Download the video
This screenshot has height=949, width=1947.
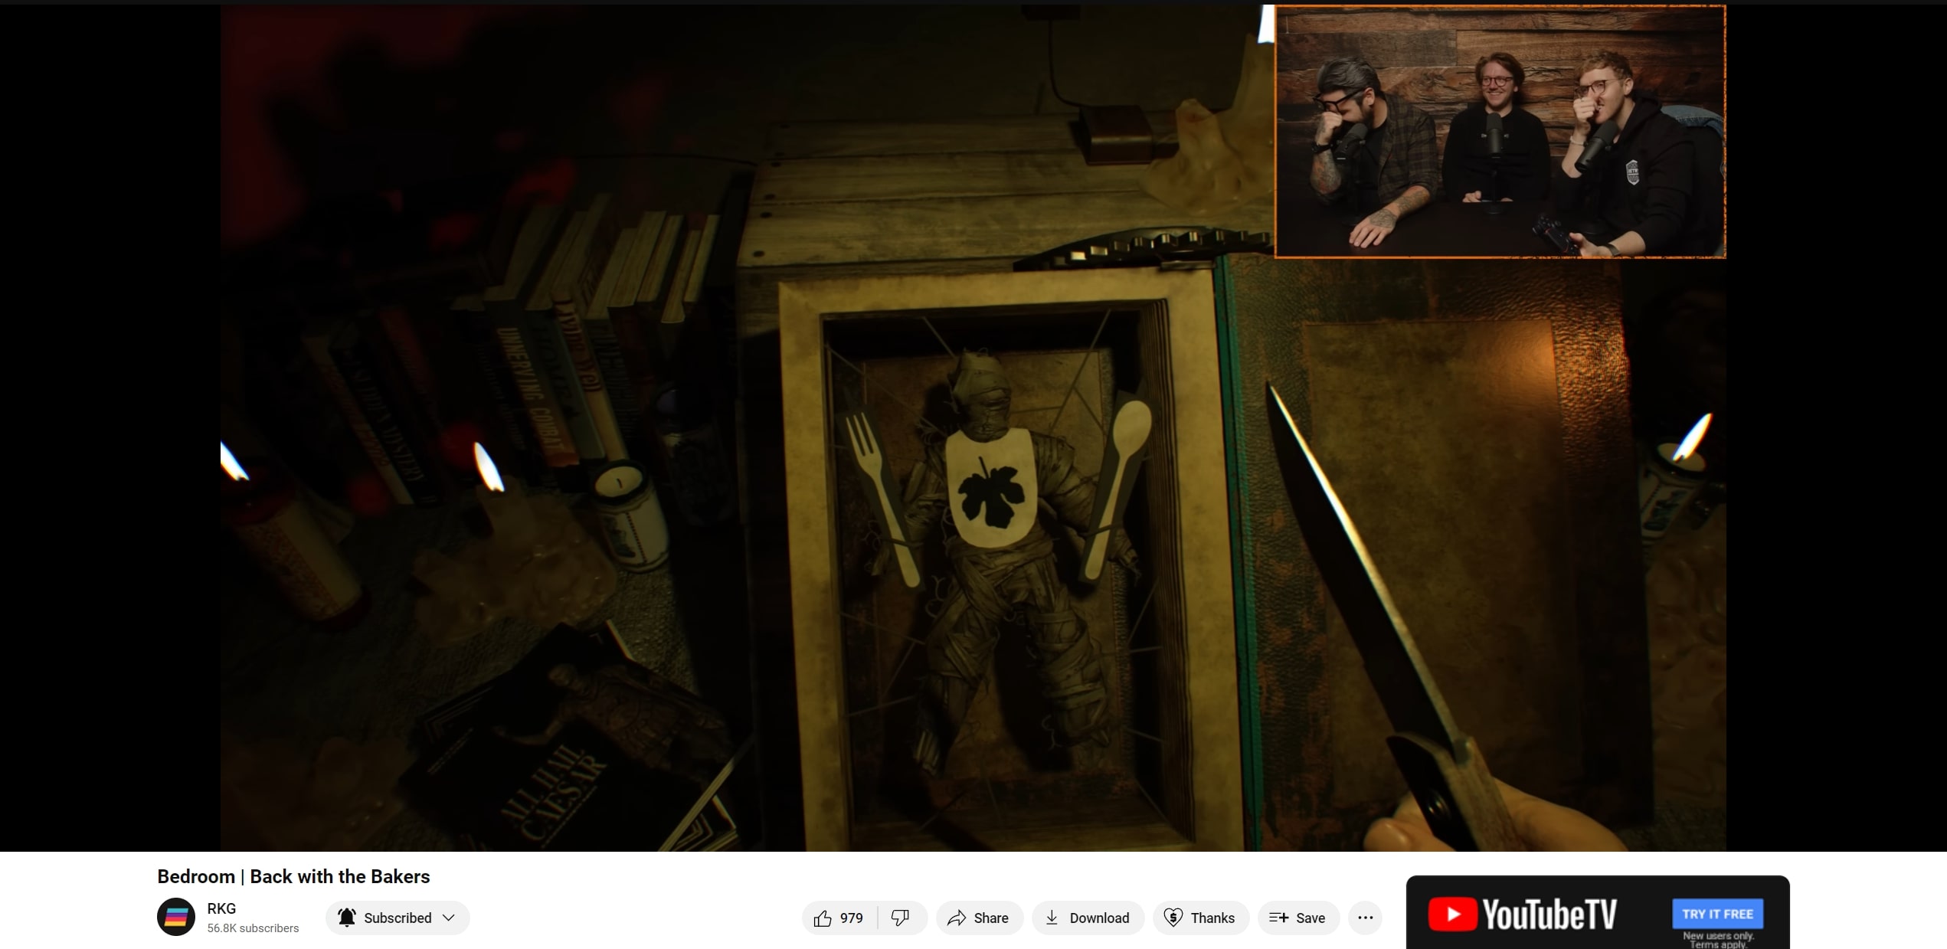[1088, 918]
